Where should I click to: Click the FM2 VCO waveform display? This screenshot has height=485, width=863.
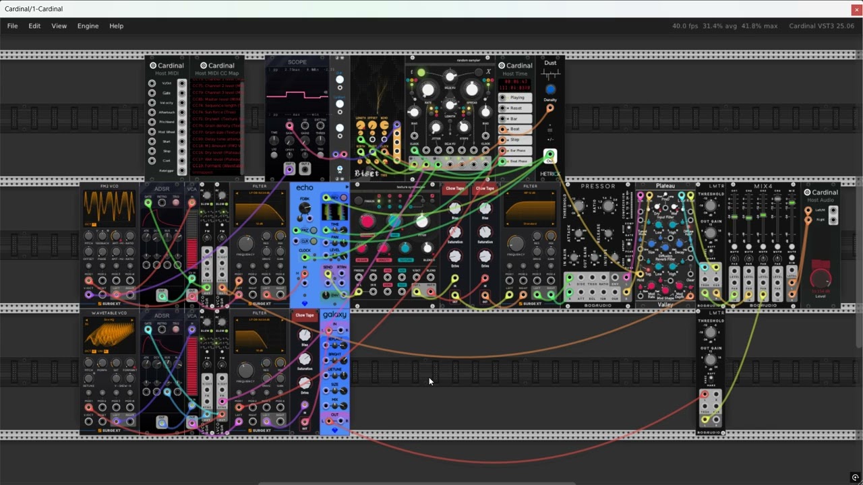pyautogui.click(x=109, y=208)
